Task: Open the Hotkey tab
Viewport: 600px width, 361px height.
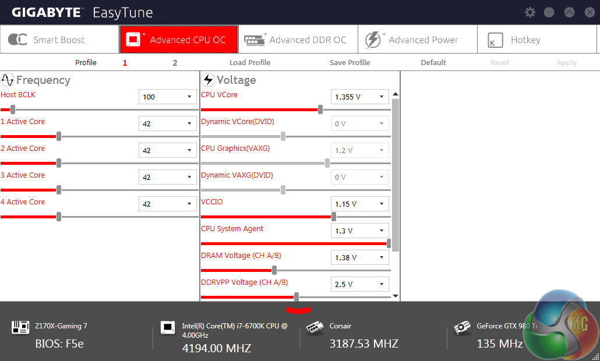Action: 537,40
